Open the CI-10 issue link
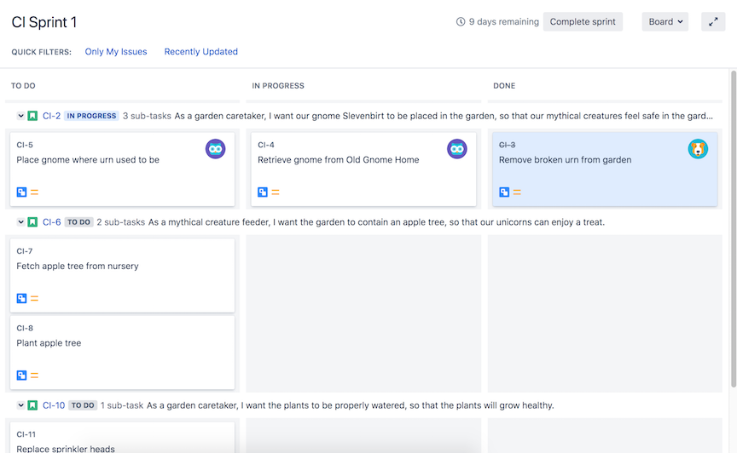737x453 pixels. click(x=54, y=405)
